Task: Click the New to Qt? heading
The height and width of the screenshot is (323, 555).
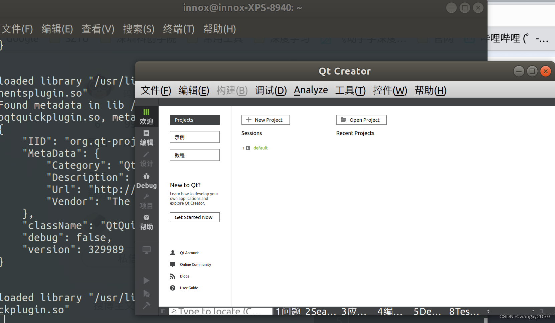Action: click(x=185, y=185)
